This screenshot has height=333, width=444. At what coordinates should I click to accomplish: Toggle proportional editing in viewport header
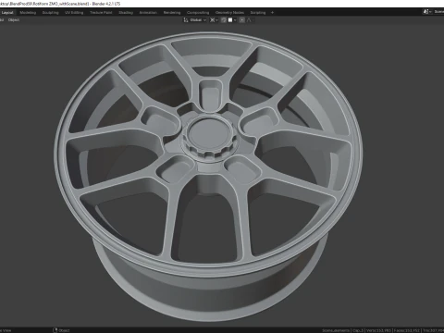point(242,20)
